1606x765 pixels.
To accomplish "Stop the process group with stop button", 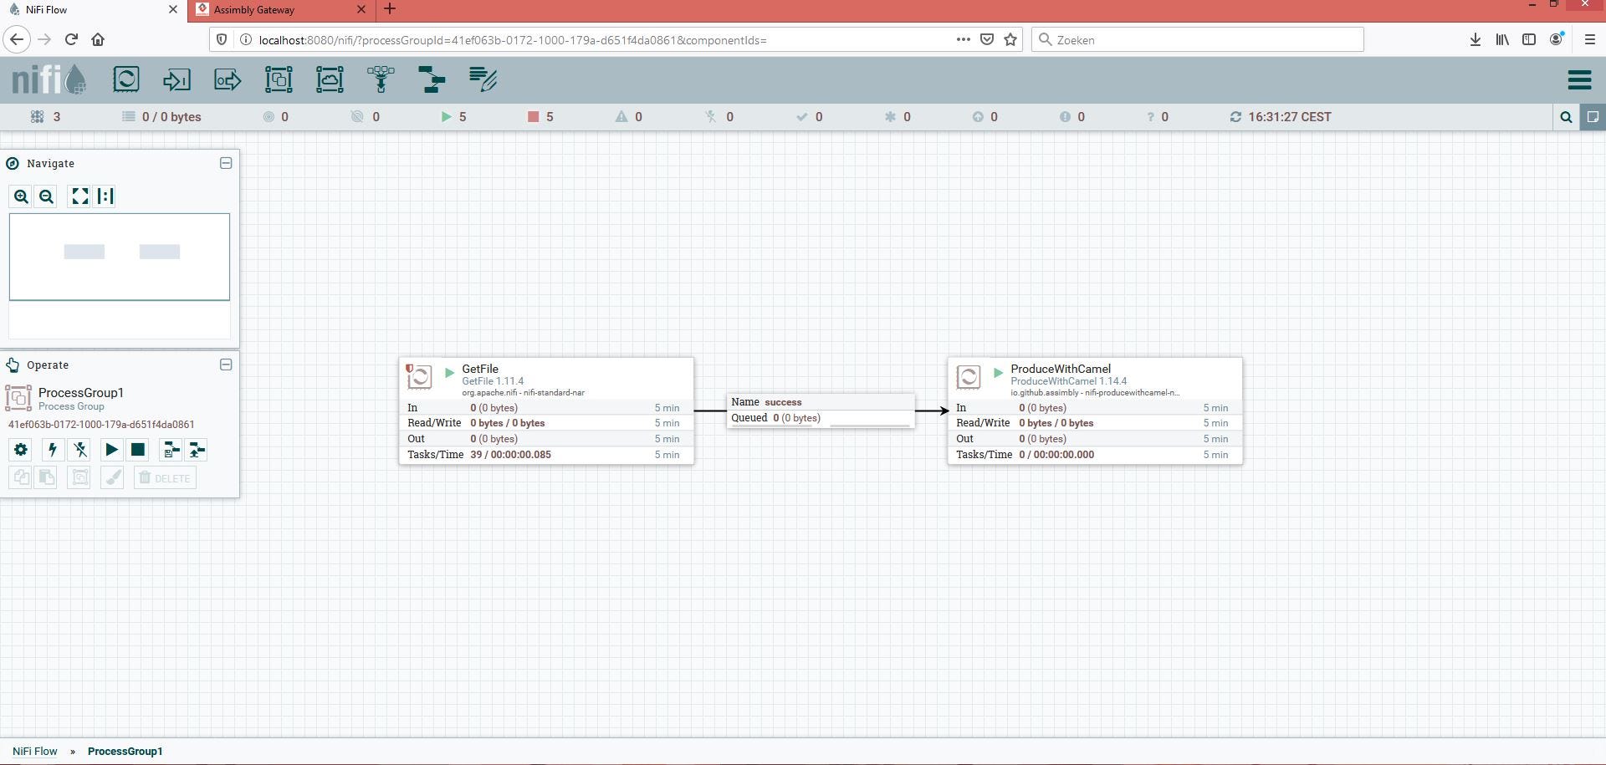I will (x=138, y=450).
